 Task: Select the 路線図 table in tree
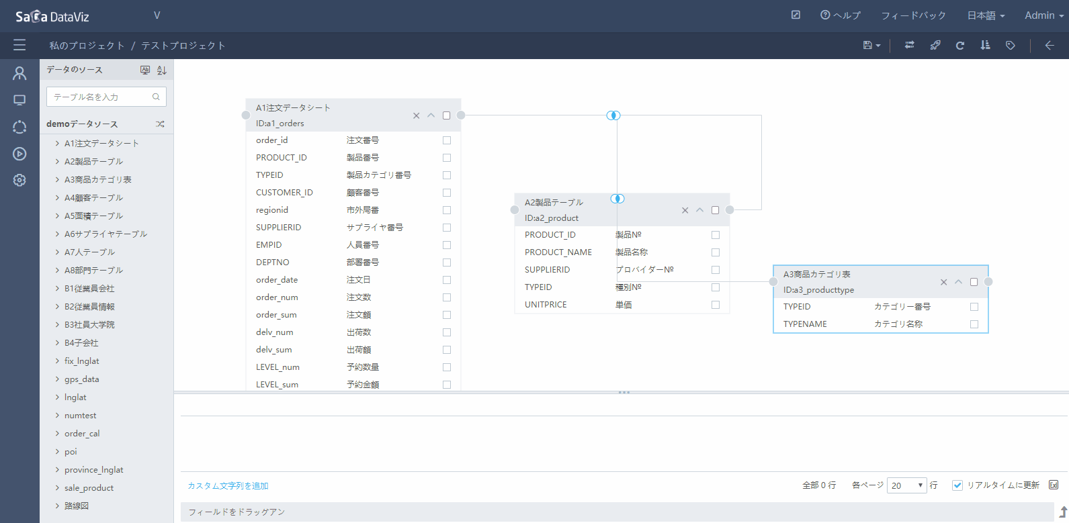click(77, 506)
